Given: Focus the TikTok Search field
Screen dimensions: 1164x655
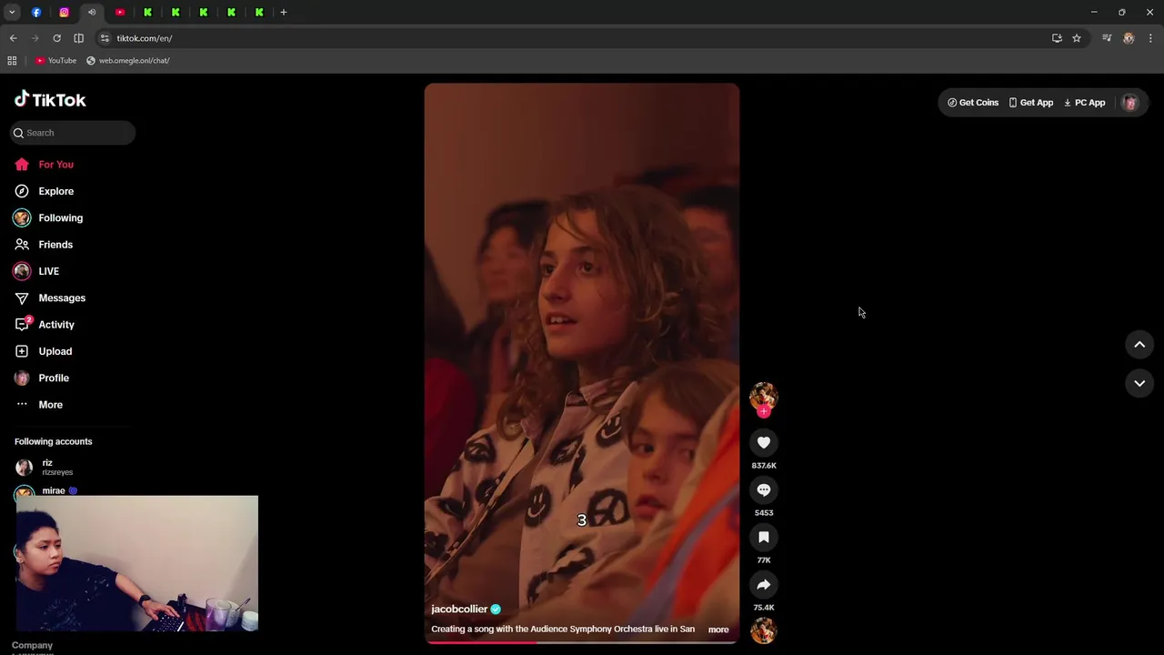Looking at the screenshot, I should point(73,133).
